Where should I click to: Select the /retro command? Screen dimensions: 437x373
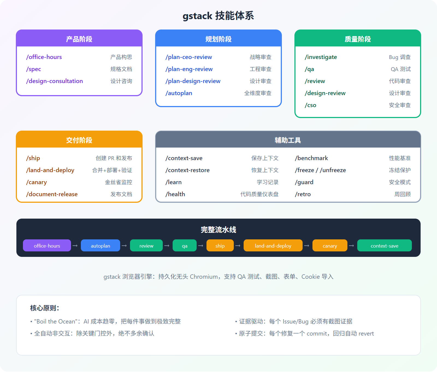point(303,194)
